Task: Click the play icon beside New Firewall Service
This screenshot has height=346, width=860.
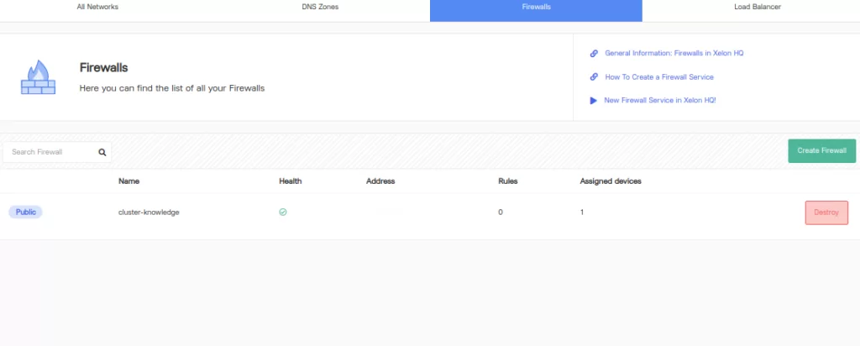Action: (593, 101)
